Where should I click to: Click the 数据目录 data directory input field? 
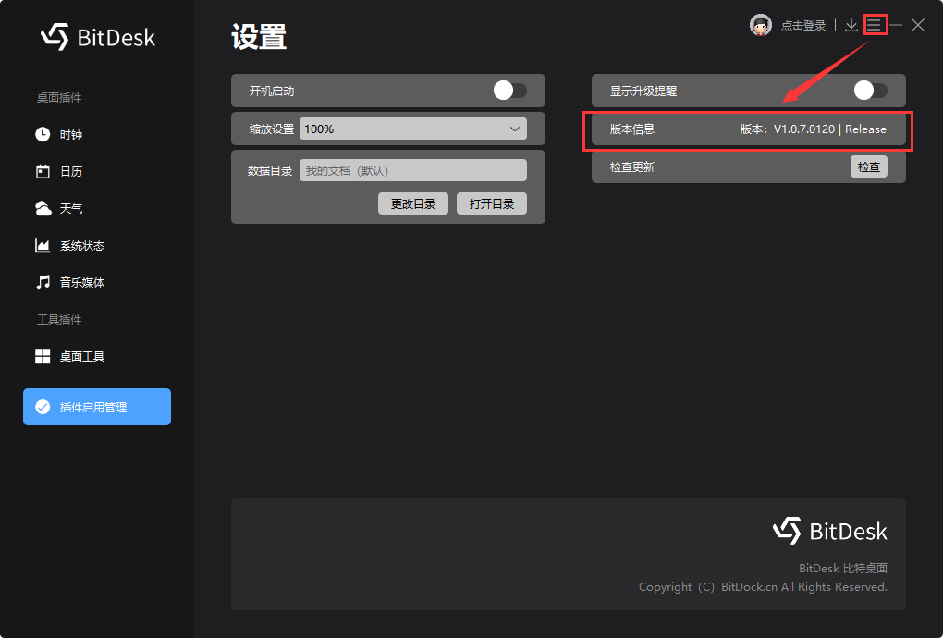point(413,169)
